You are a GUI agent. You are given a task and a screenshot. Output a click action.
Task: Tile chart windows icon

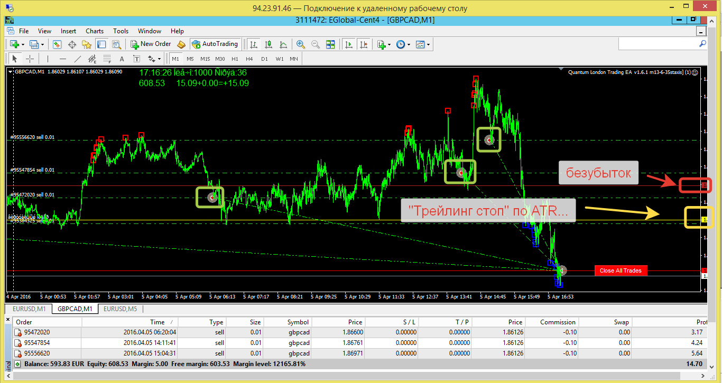coord(330,44)
